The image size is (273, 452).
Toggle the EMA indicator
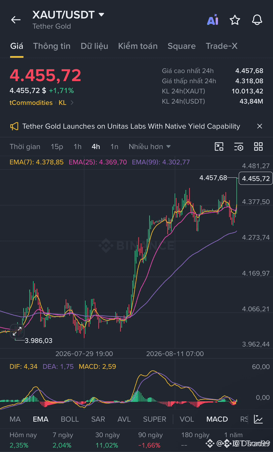click(x=41, y=419)
